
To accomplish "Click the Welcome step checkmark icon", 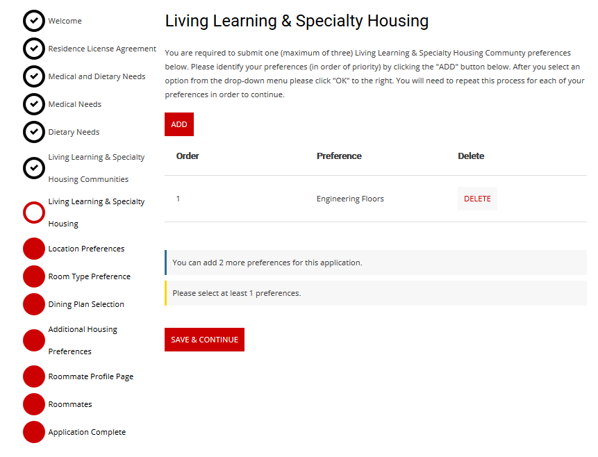I will (x=34, y=21).
